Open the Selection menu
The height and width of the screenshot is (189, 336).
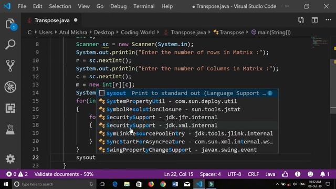pyautogui.click(x=60, y=6)
